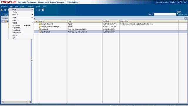
Task: Open the Help menu in menu bar
Action: [x=44, y=6]
